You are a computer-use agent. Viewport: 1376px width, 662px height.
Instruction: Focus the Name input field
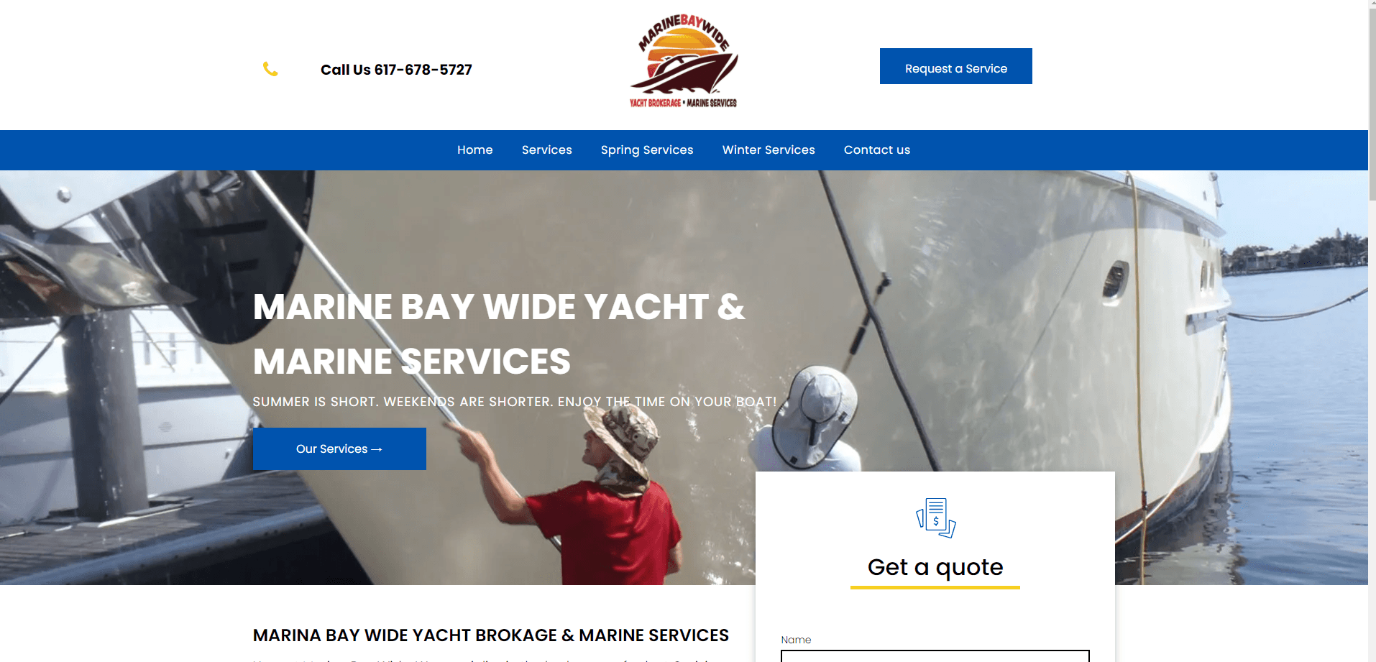(935, 656)
